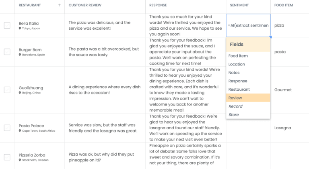This screenshot has width=309, height=169.
Task: Click the location pin next to Barcelona, Spain
Action: [x=20, y=55]
